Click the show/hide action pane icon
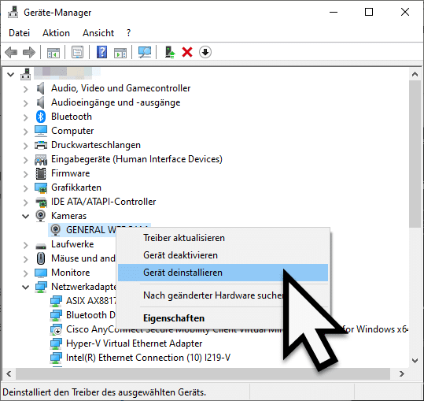424x401 pixels. coord(120,53)
